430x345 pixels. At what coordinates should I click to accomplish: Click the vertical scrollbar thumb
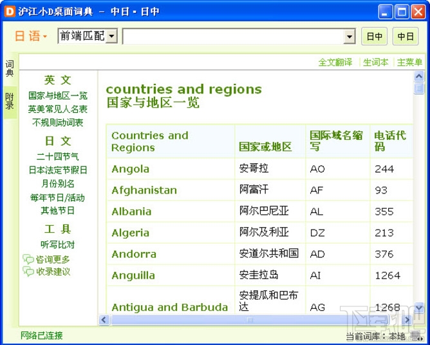(419, 88)
